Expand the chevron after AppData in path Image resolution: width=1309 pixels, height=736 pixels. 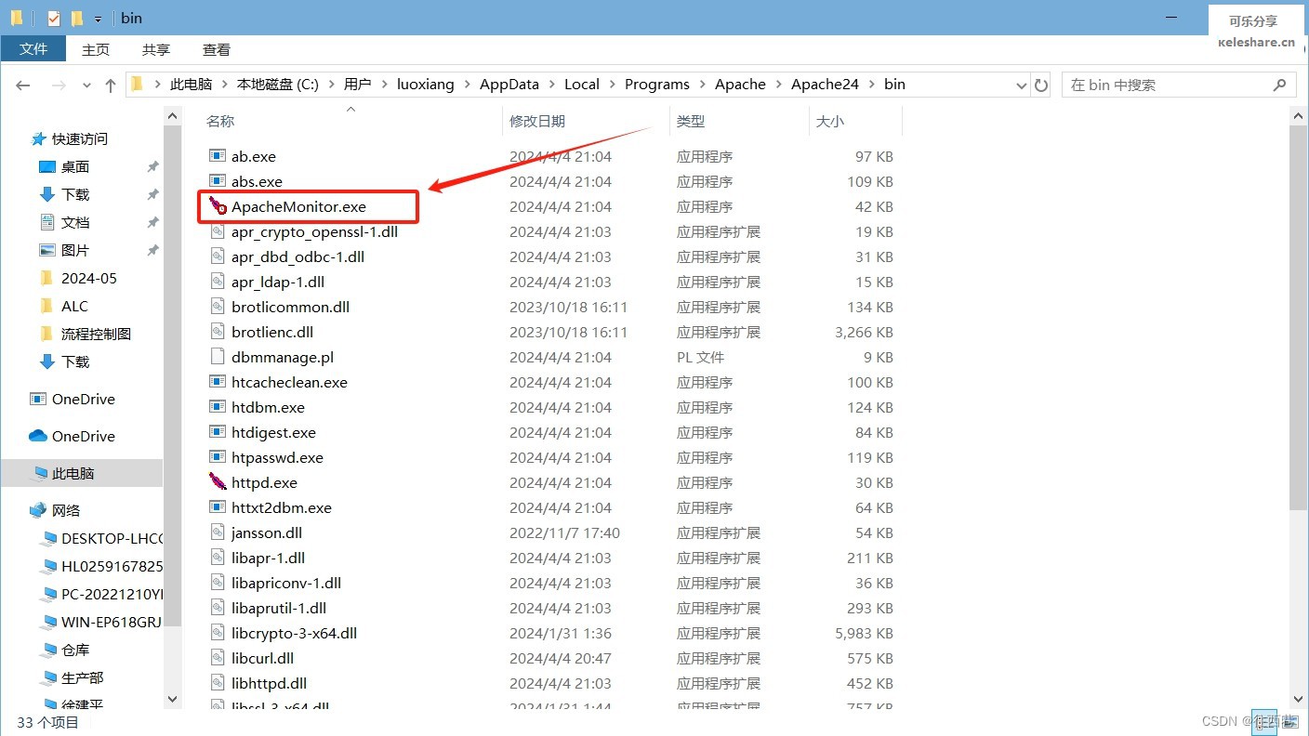[x=552, y=85]
